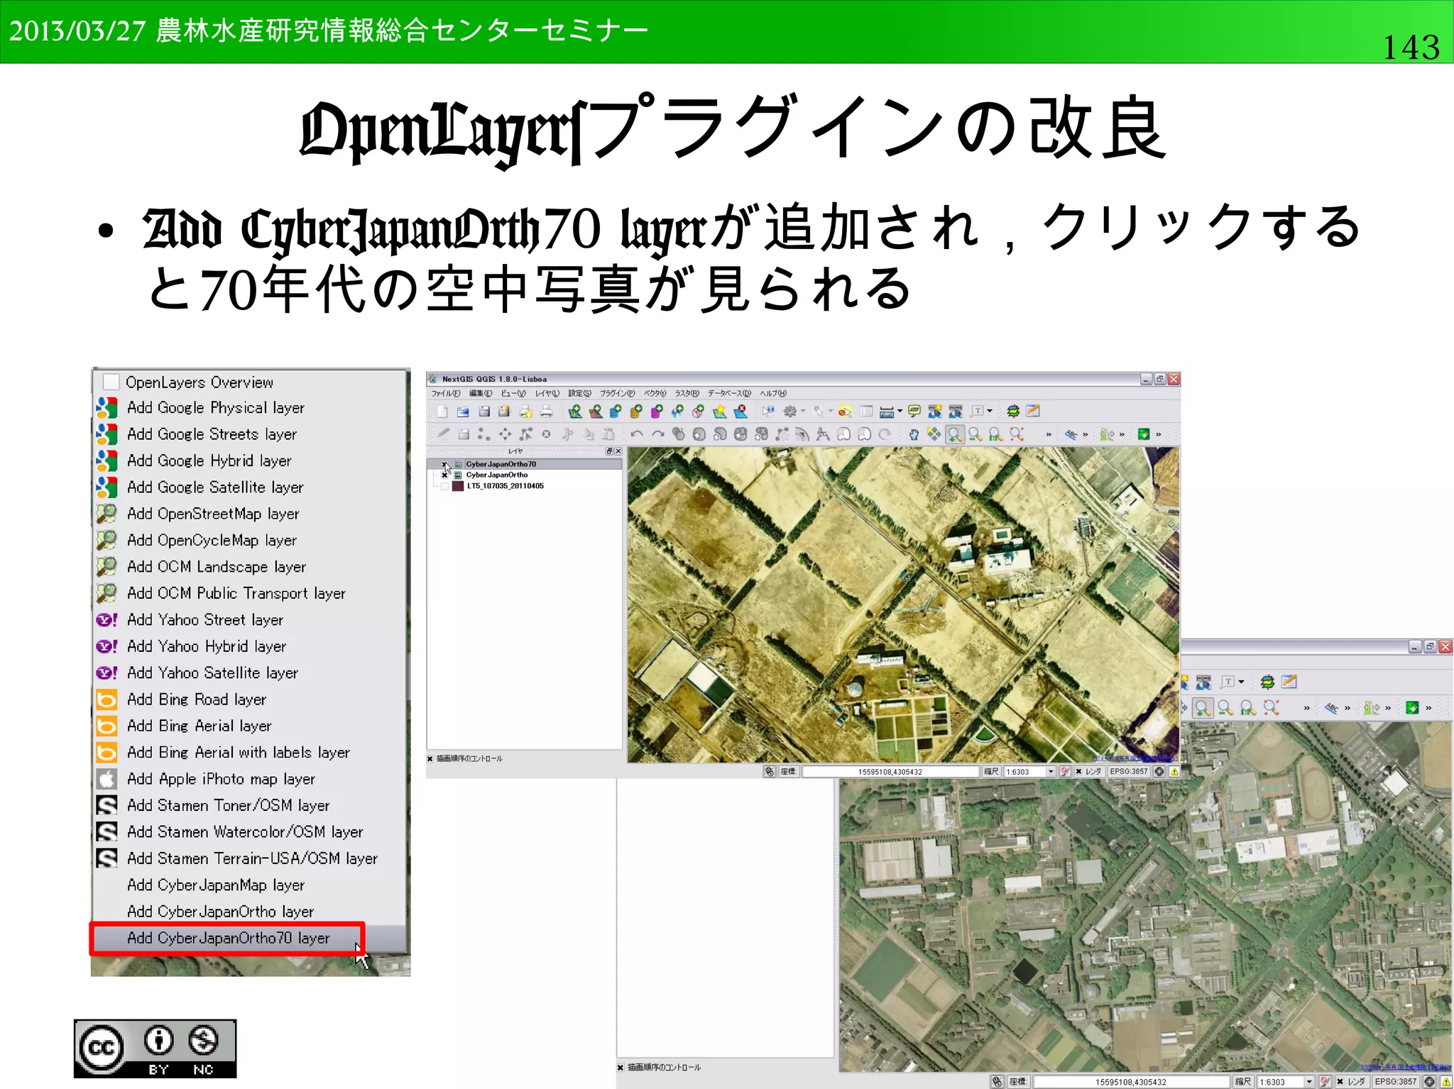Viewport: 1454px width, 1089px height.
Task: Check the OpenLayers Overview checkbox
Action: click(x=111, y=382)
